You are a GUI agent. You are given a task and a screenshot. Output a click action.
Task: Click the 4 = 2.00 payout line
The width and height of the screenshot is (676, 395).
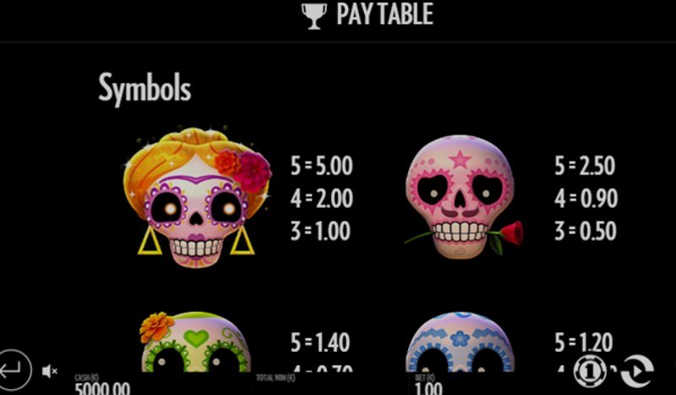pyautogui.click(x=322, y=199)
